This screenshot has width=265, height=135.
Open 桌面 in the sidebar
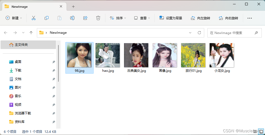(18, 62)
